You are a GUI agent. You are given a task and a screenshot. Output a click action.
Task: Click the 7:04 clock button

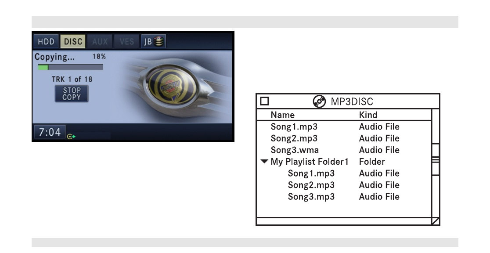click(49, 132)
